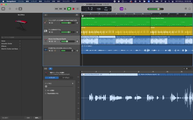Image resolution: width=193 pixels, height=120 pixels.
Task: Click the Save button in the Library footer
Action: (37, 118)
